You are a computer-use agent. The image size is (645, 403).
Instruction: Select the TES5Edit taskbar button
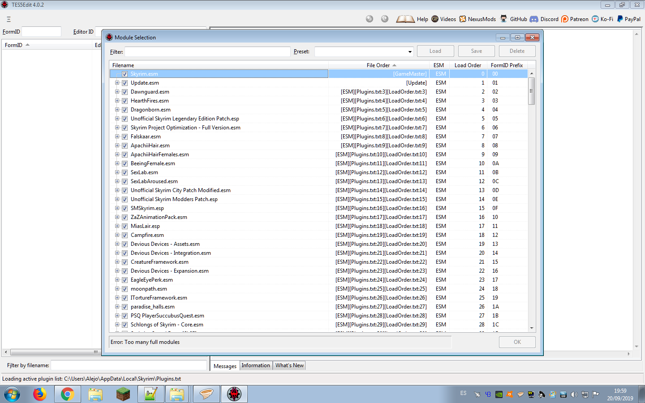234,394
